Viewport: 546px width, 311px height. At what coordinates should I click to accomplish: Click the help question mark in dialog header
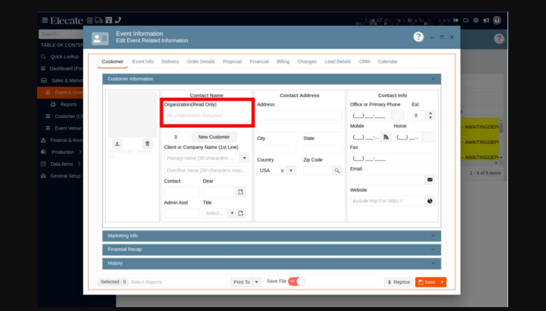pos(418,37)
